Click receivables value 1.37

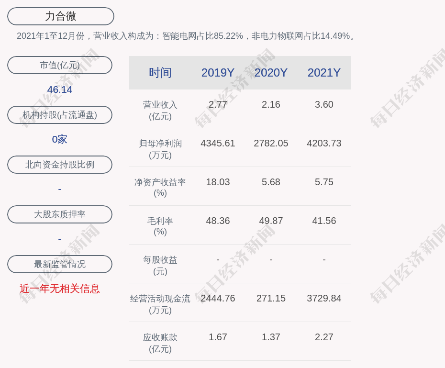pos(271,337)
